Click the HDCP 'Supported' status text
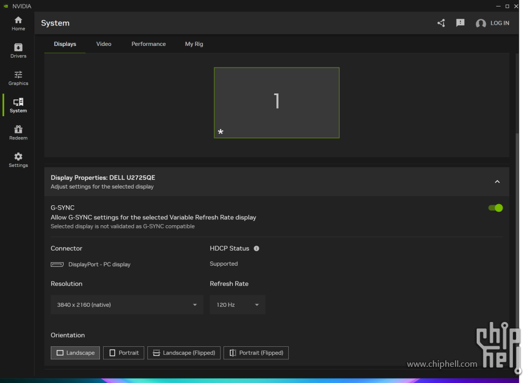The height and width of the screenshot is (383, 529). [x=223, y=264]
